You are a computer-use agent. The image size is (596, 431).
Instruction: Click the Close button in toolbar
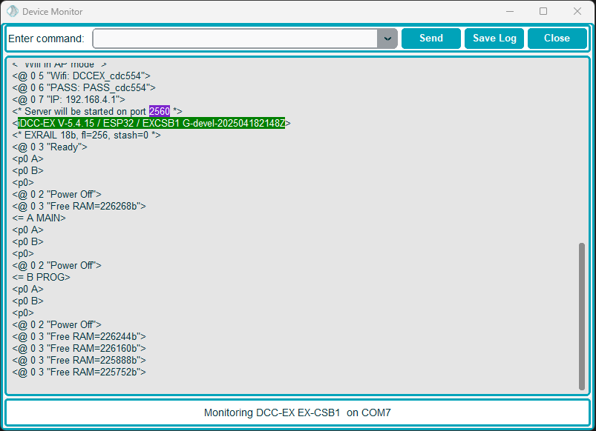click(557, 39)
